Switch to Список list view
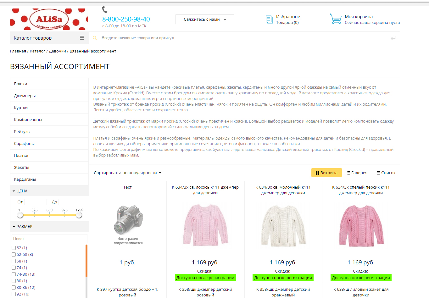The height and width of the screenshot is (298, 429). 386,173
